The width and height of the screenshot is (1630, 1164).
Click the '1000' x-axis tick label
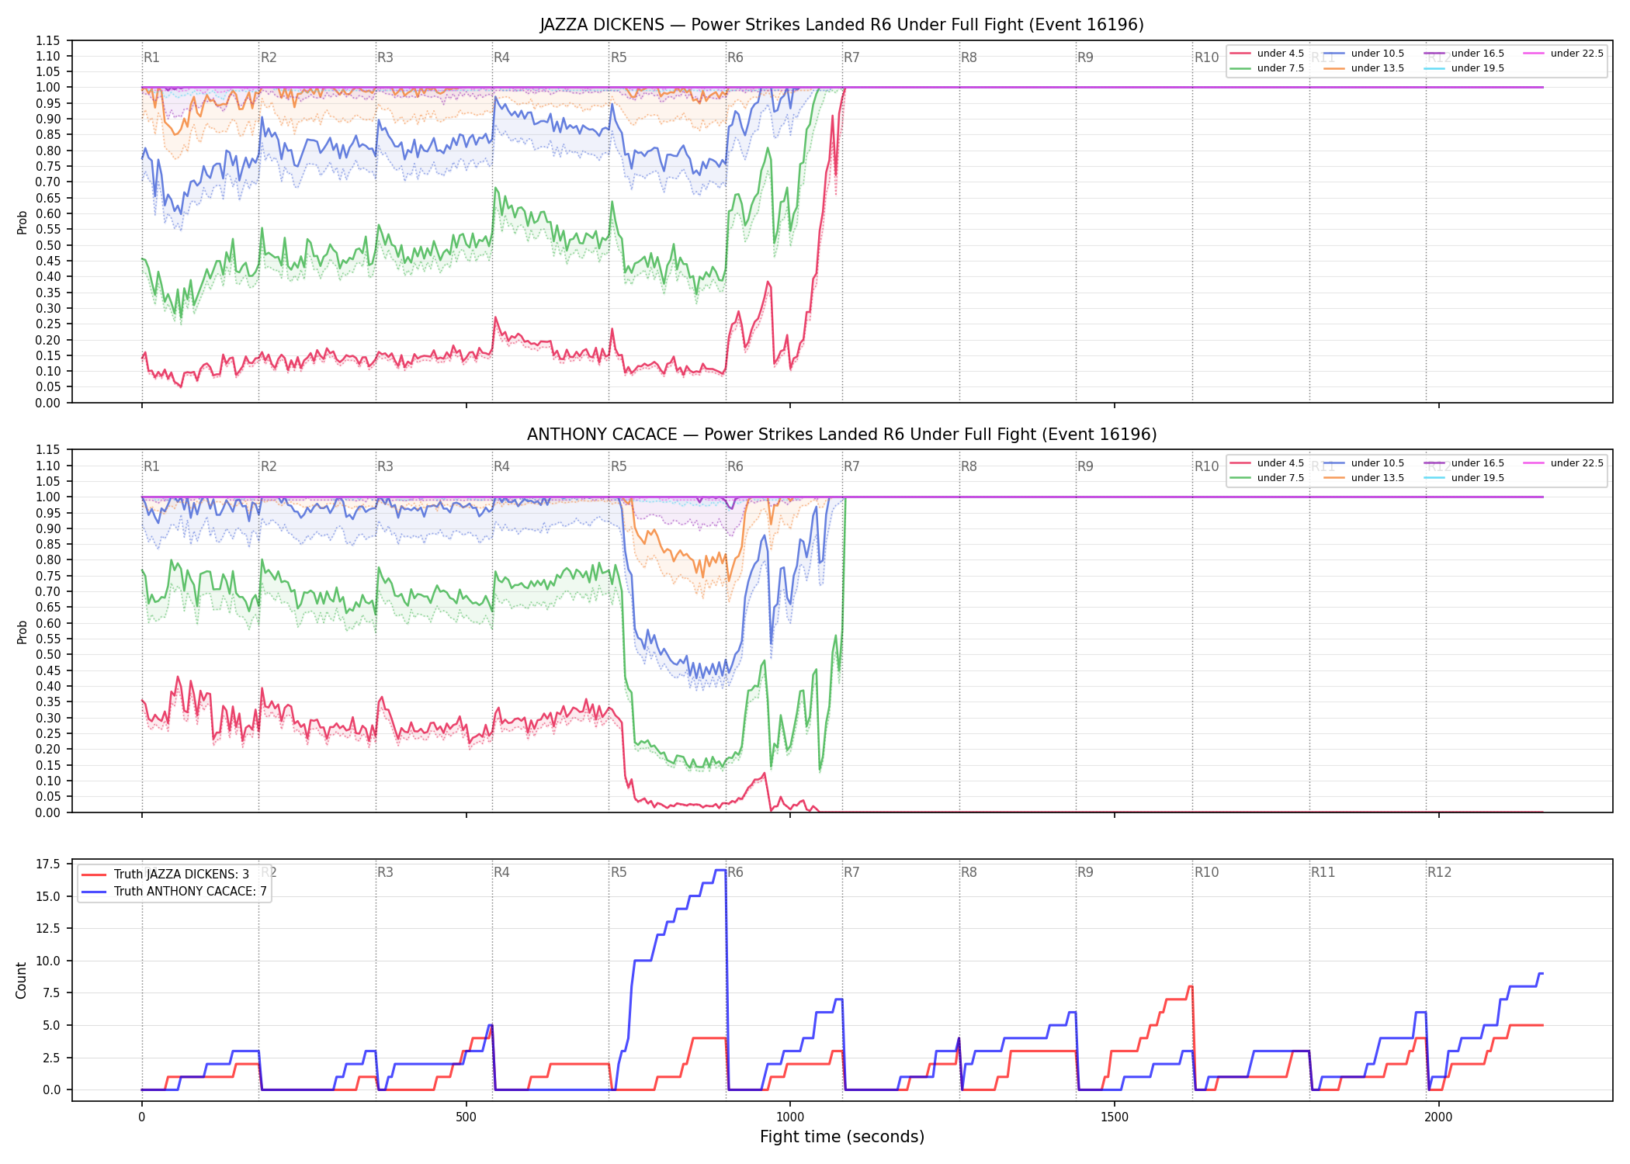coord(790,1117)
